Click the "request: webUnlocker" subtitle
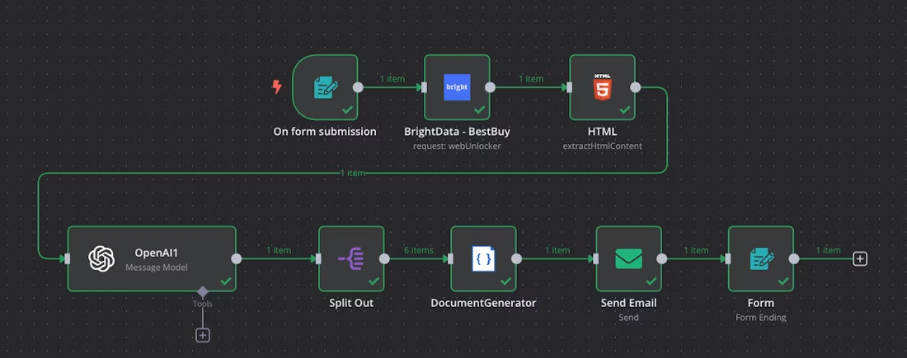Viewport: 907px width, 358px height. pyautogui.click(x=457, y=146)
